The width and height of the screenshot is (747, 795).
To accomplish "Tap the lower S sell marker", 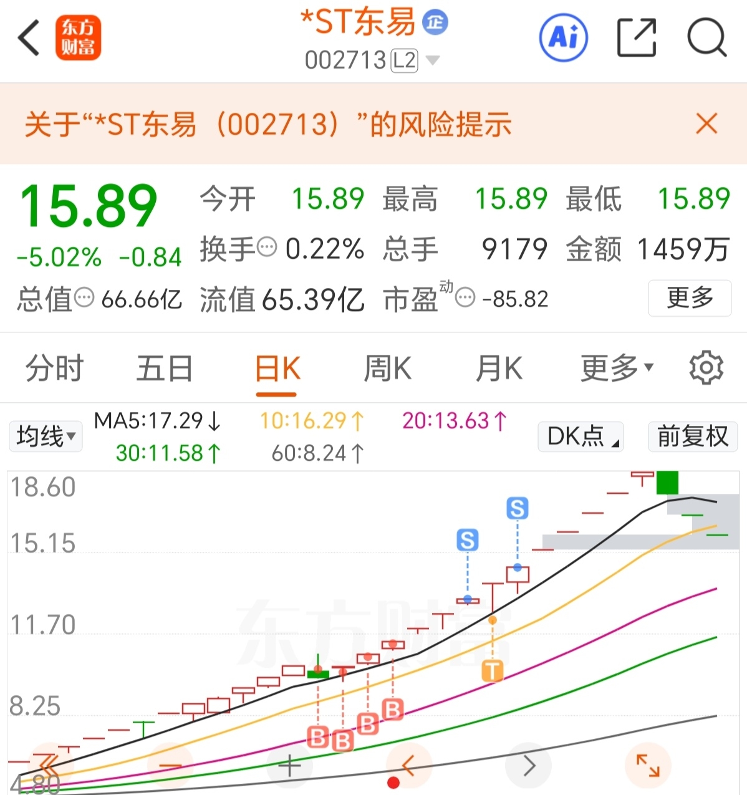I will 468,540.
